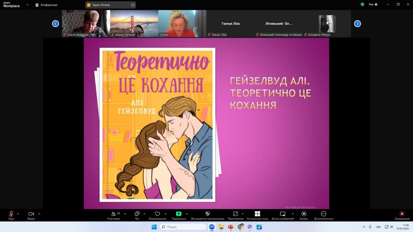Open File Explorer from the taskbar
413x232 pixels.
[x=221, y=227]
